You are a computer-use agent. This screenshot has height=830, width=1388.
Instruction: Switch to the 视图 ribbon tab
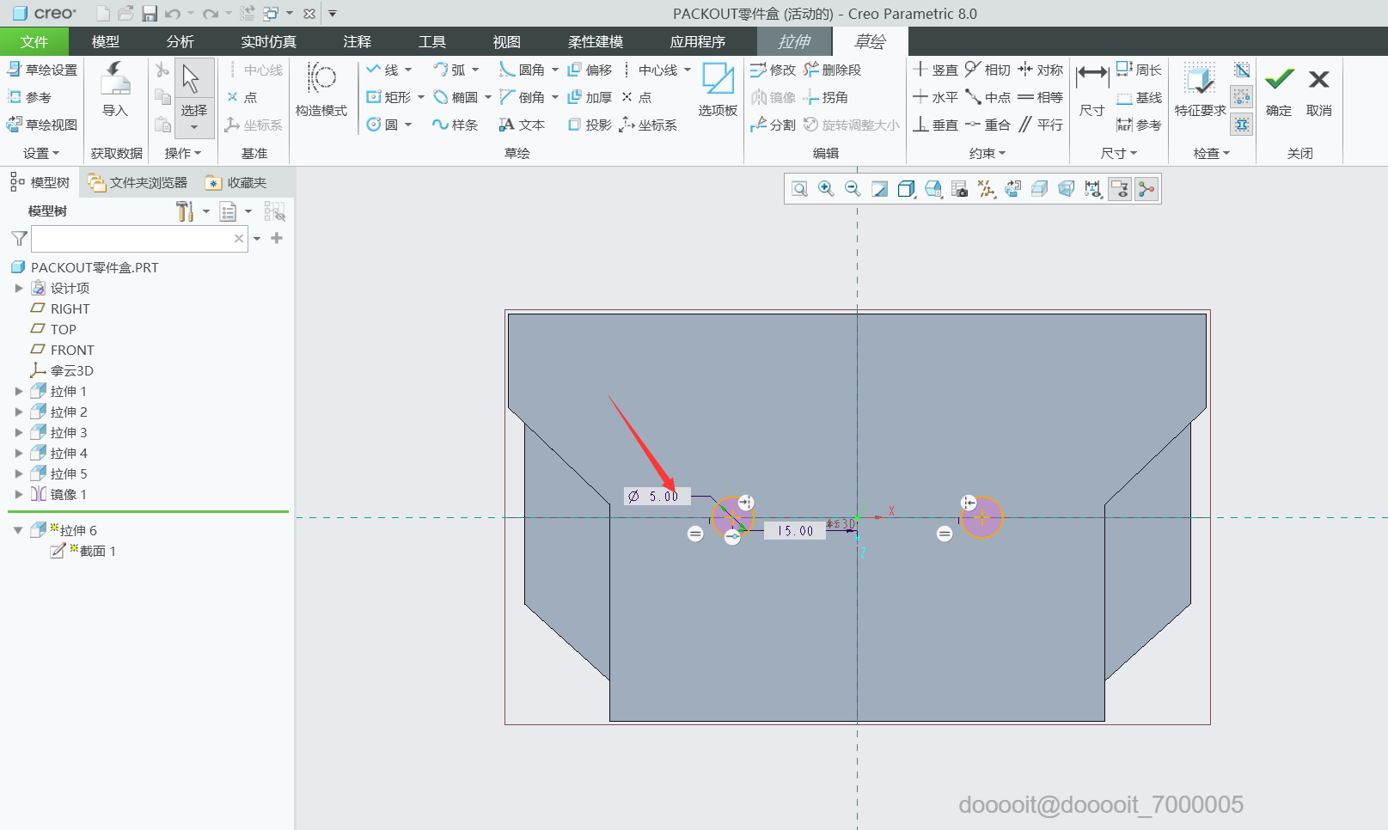click(507, 41)
